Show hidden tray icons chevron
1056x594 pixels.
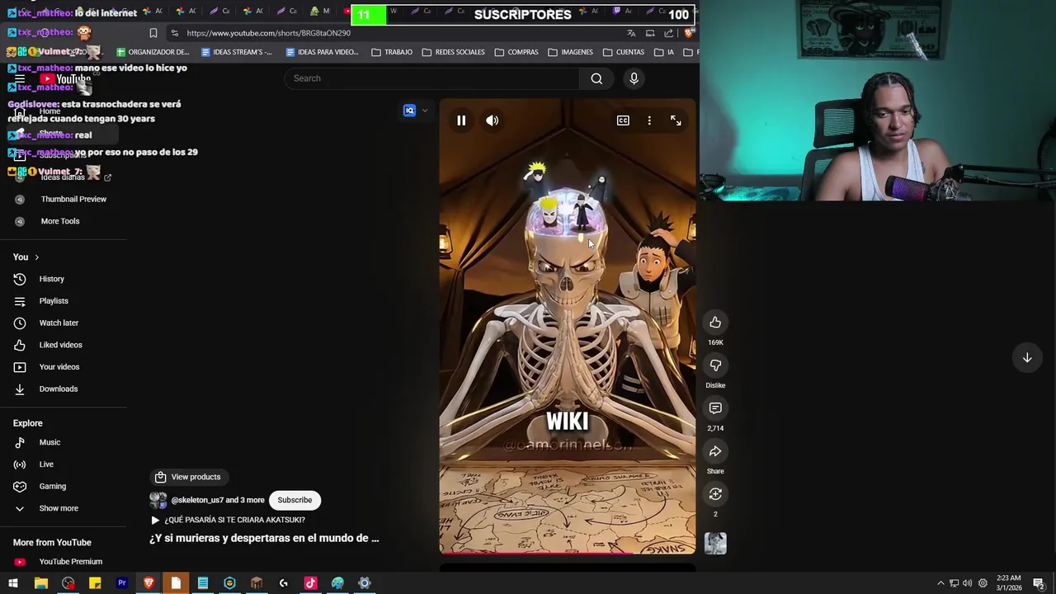click(x=940, y=583)
